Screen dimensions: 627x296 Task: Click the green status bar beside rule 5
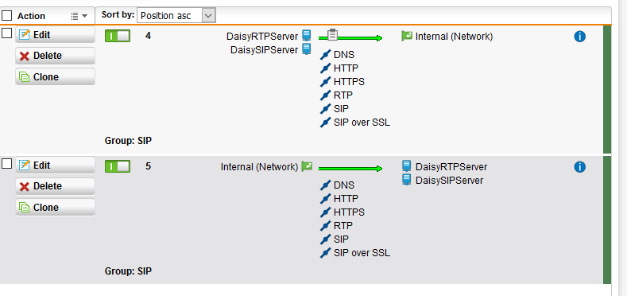click(x=607, y=220)
